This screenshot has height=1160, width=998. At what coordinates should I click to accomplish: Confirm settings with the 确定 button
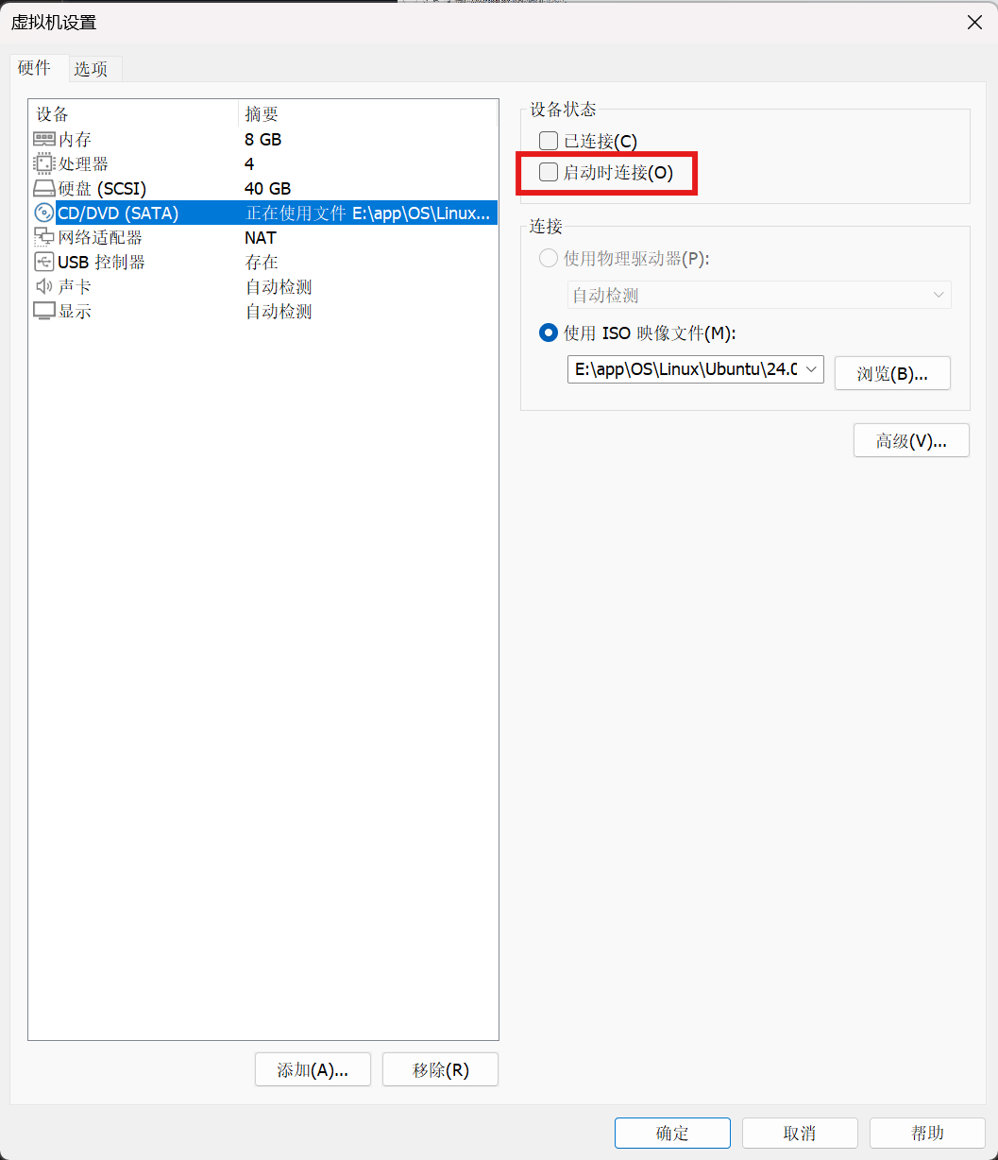pos(672,1133)
